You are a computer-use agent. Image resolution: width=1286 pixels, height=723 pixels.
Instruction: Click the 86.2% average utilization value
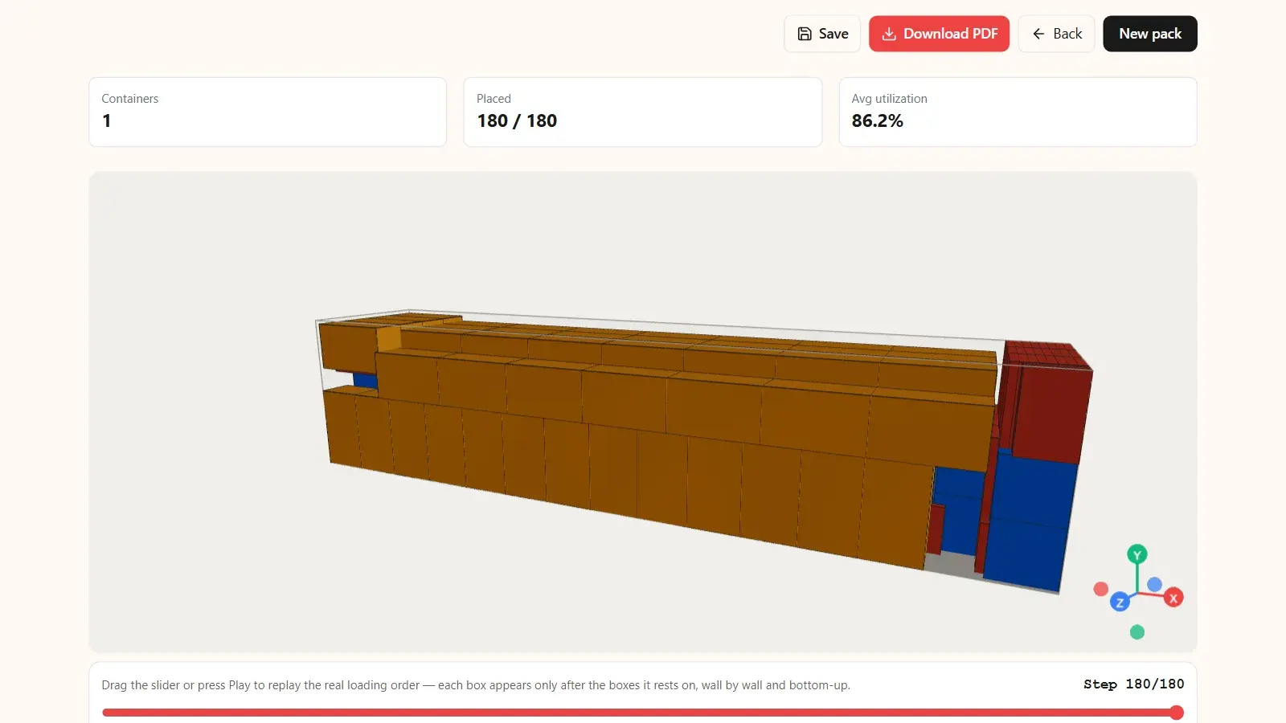click(877, 120)
